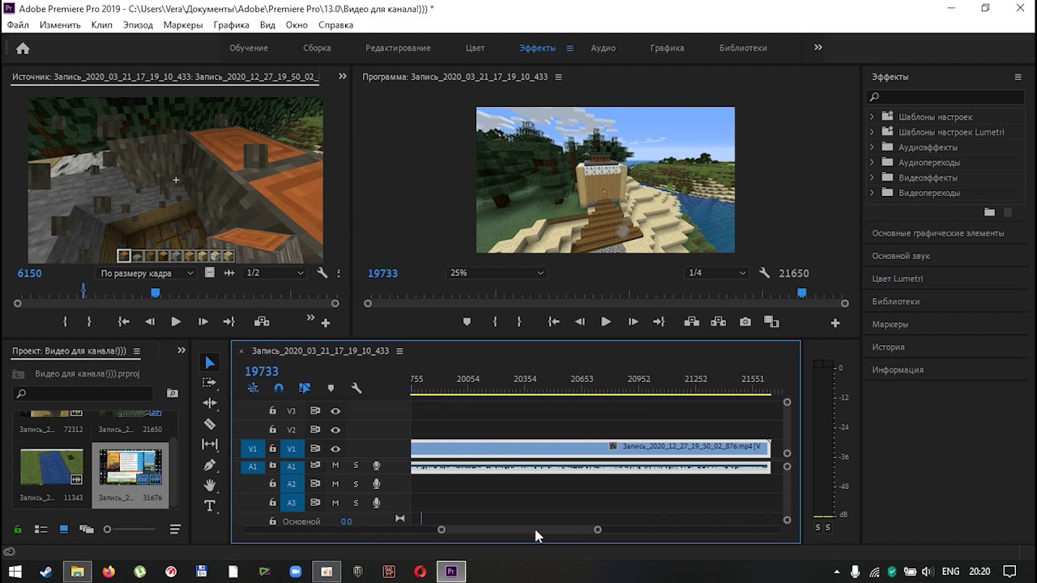Select the Pen tool
The height and width of the screenshot is (583, 1037).
210,465
